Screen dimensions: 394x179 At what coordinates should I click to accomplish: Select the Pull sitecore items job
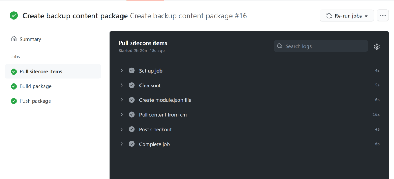pos(41,71)
